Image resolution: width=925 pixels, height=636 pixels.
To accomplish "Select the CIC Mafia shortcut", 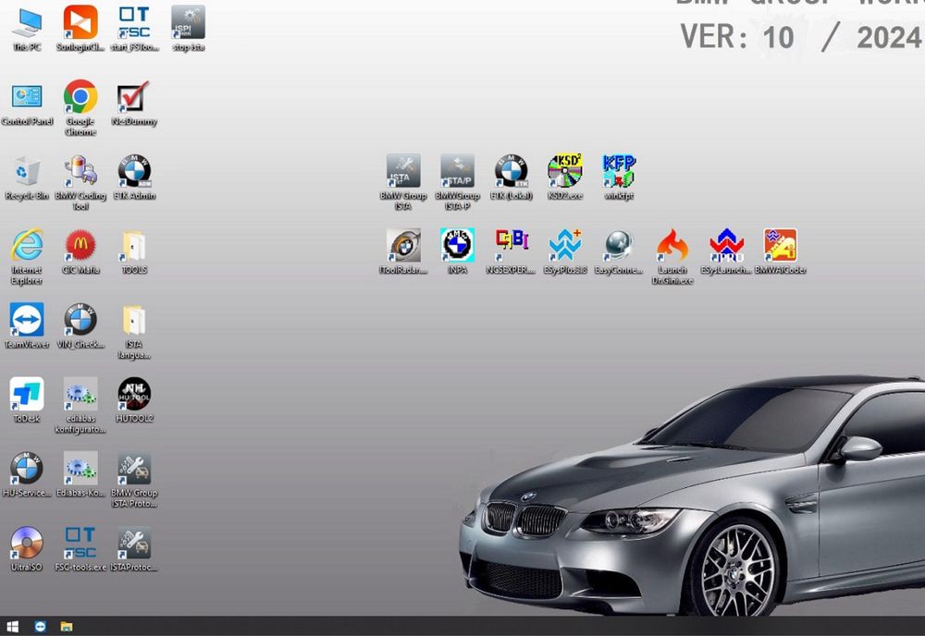I will coord(80,252).
